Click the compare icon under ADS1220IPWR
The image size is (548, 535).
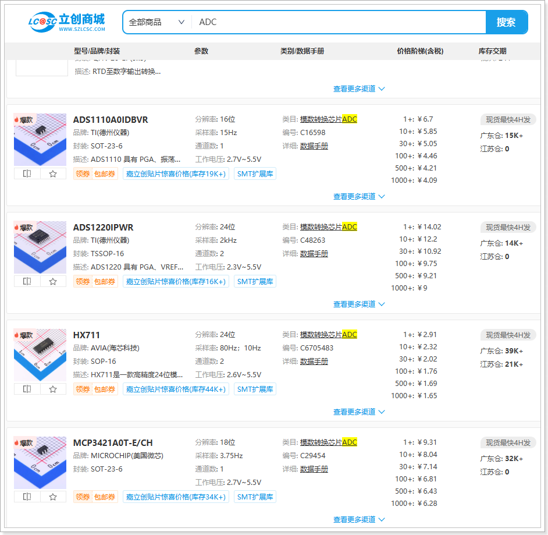(x=27, y=282)
